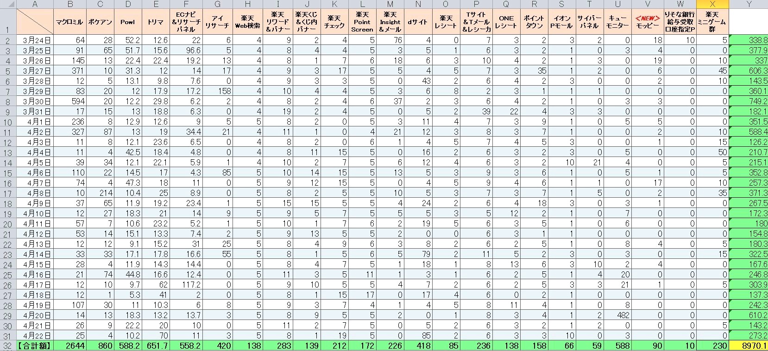
Task: Click the キューモニター header cell
Action: (617, 22)
